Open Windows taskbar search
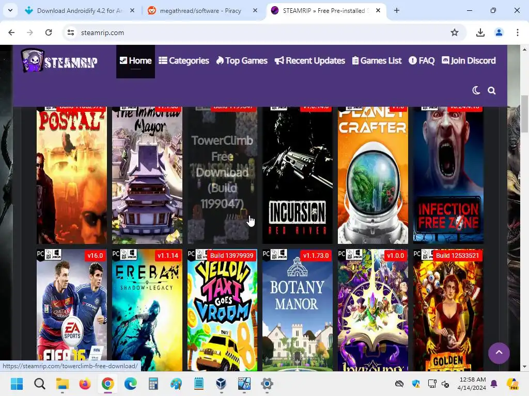The height and width of the screenshot is (396, 529). pos(39,384)
